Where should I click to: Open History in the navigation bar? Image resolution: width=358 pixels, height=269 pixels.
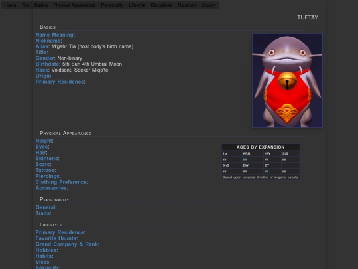pyautogui.click(x=209, y=5)
